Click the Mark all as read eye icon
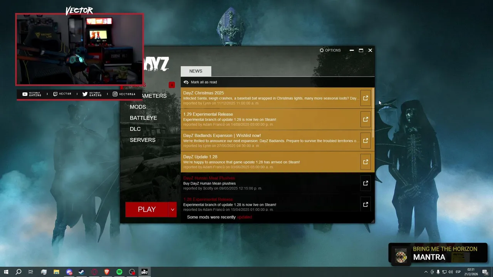Viewport: 493px width, 277px height. coord(186,82)
